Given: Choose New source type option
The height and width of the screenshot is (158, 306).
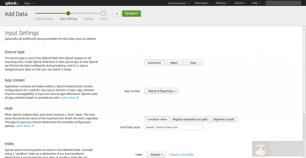Looking at the screenshot, I should click(x=193, y=63).
